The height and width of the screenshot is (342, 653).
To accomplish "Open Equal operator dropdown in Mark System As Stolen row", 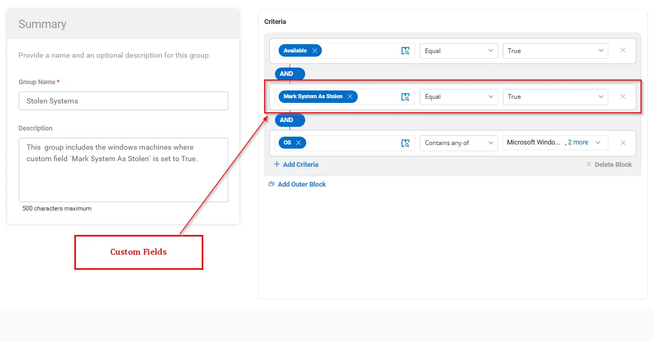I will pos(459,97).
